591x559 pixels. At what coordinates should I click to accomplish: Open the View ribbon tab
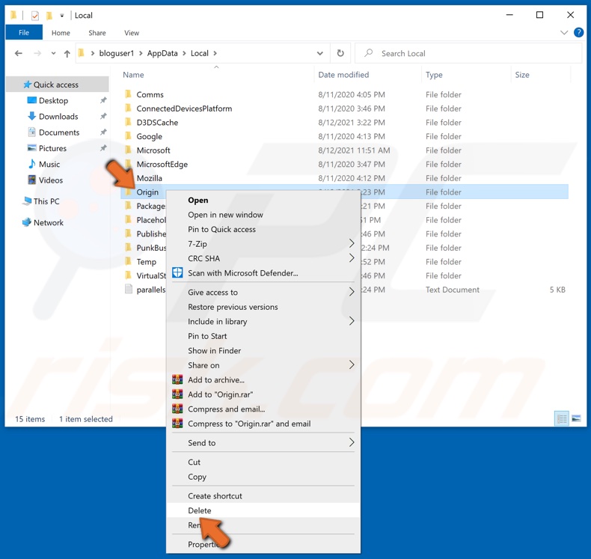132,33
